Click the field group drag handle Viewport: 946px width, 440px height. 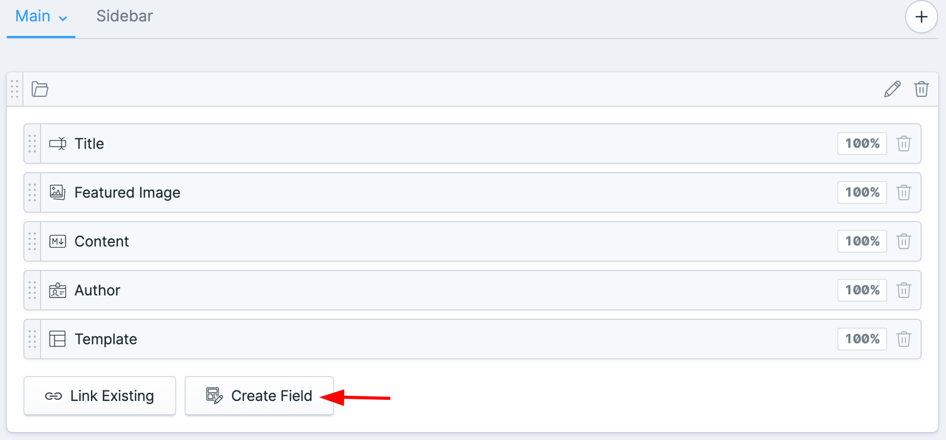(15, 89)
